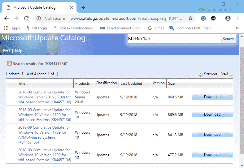This screenshot has height=168, width=244.
Task: Open the Windows 10 1709 x64-based update link
Action: [x=45, y=115]
